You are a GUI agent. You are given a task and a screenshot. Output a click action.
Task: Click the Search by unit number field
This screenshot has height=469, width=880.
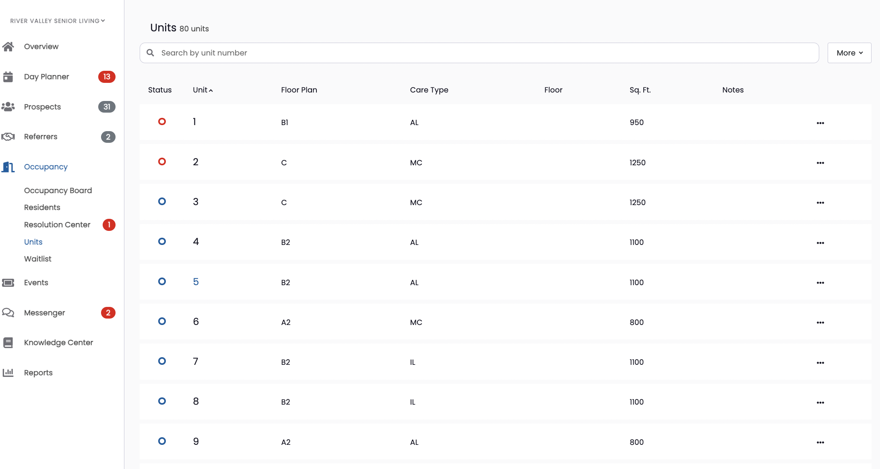[x=479, y=53]
